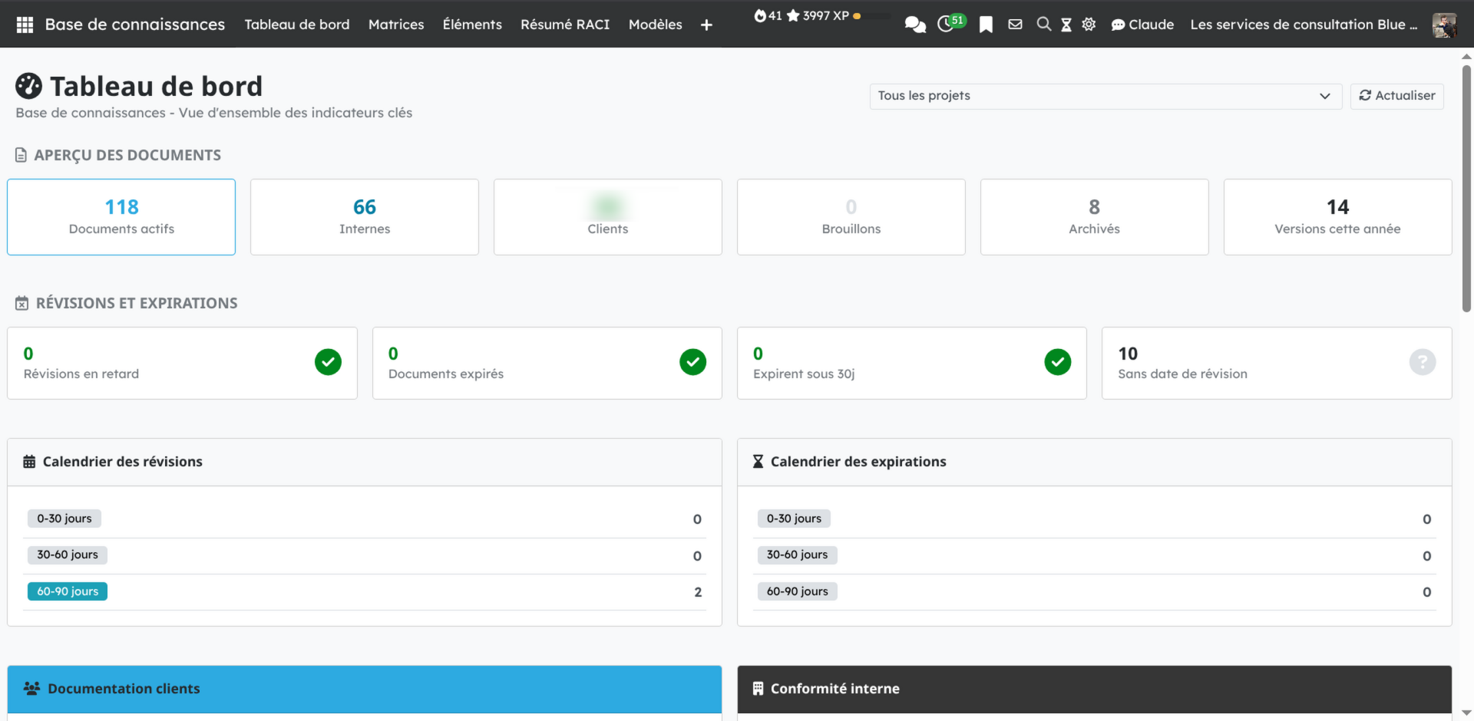The height and width of the screenshot is (721, 1474).
Task: Open the 118 Documents actifs card
Action: pos(121,217)
